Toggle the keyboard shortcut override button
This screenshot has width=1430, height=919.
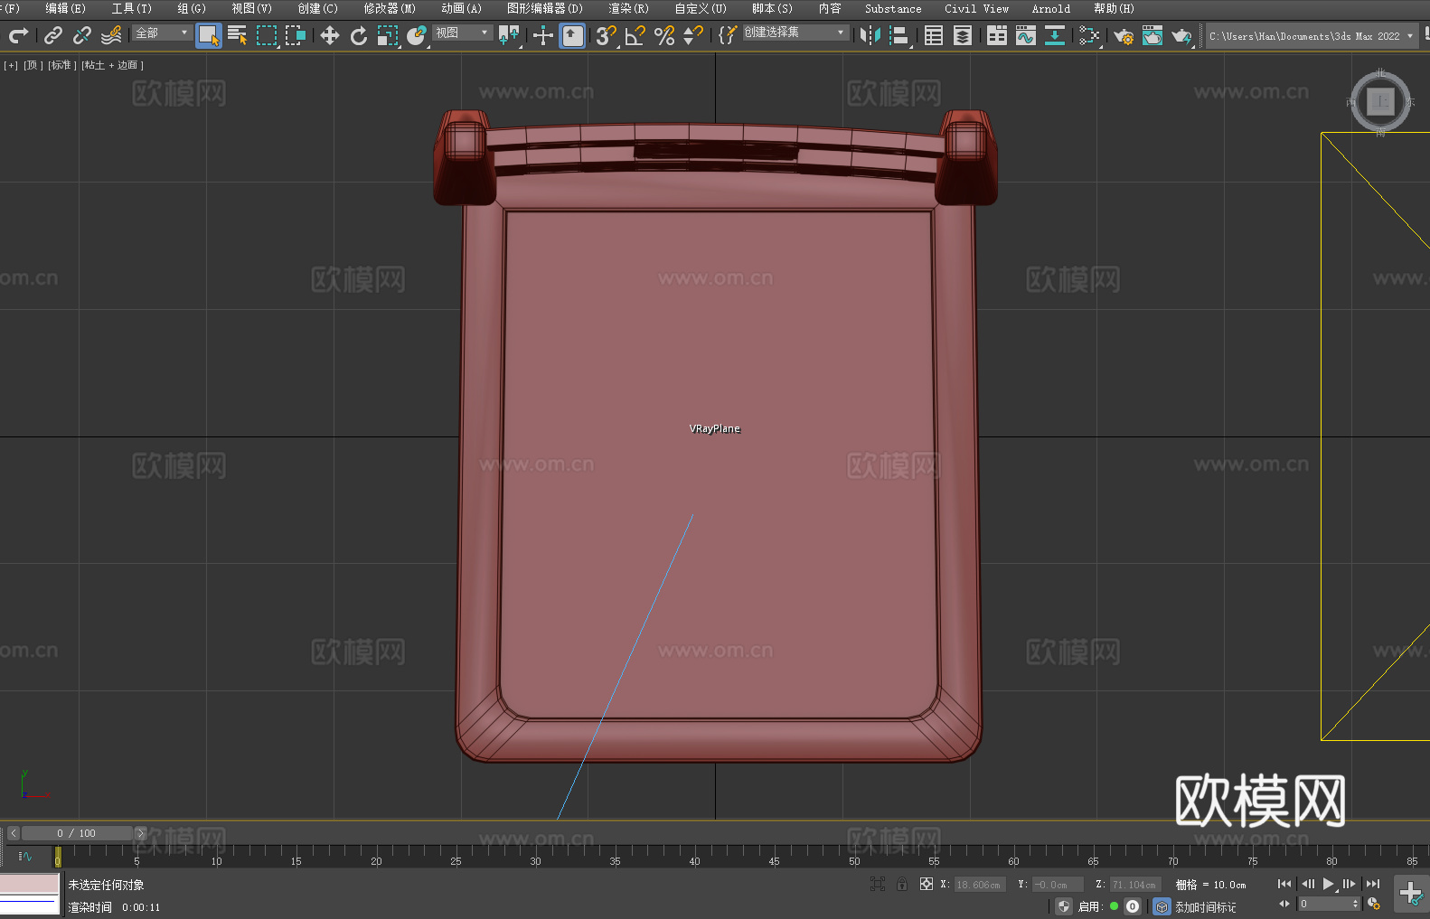pos(572,35)
